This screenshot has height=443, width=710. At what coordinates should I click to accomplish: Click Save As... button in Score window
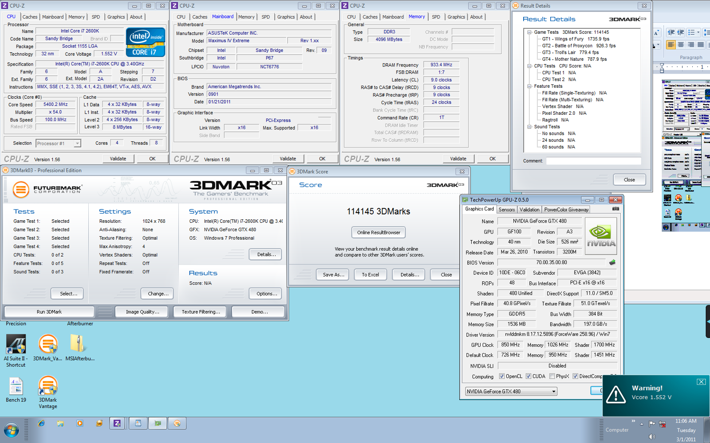[x=333, y=275]
